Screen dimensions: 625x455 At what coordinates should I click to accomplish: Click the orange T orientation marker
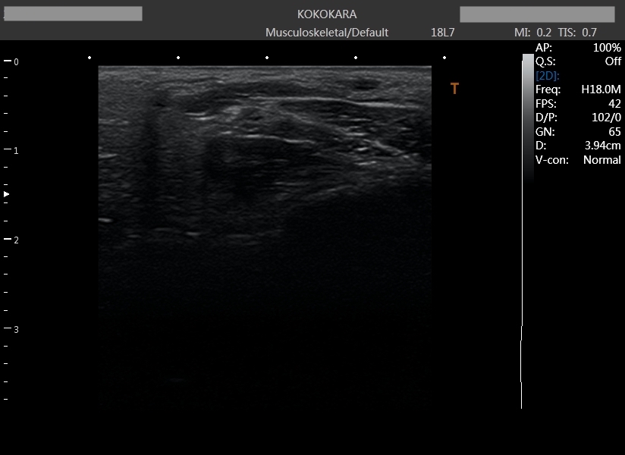click(454, 89)
